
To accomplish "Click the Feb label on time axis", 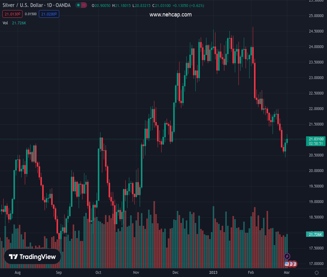I will pos(251,273).
